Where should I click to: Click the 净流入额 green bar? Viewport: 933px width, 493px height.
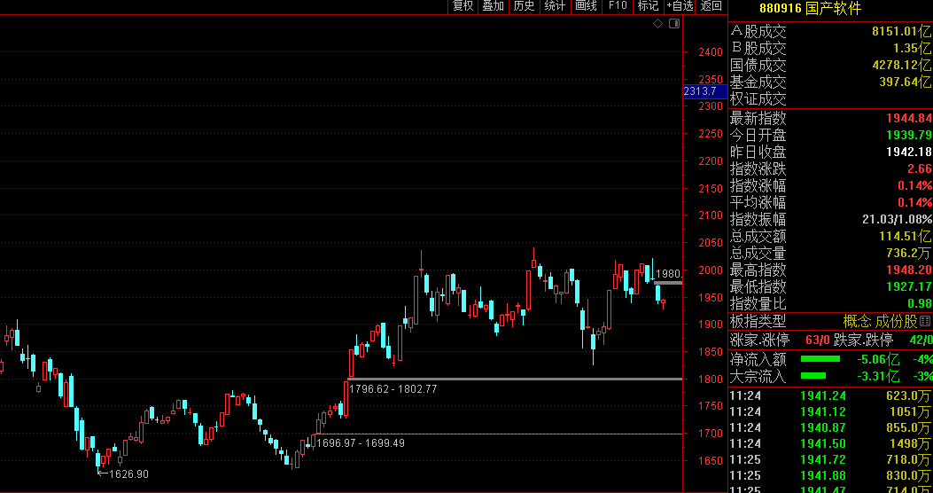[820, 359]
